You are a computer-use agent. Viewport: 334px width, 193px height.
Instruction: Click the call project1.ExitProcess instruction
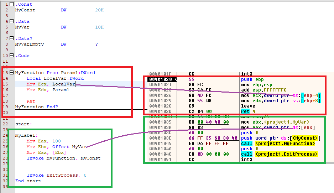tap(279, 154)
